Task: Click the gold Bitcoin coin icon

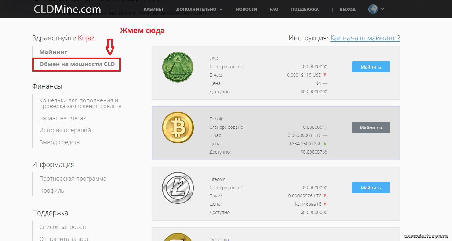Action: click(x=178, y=127)
